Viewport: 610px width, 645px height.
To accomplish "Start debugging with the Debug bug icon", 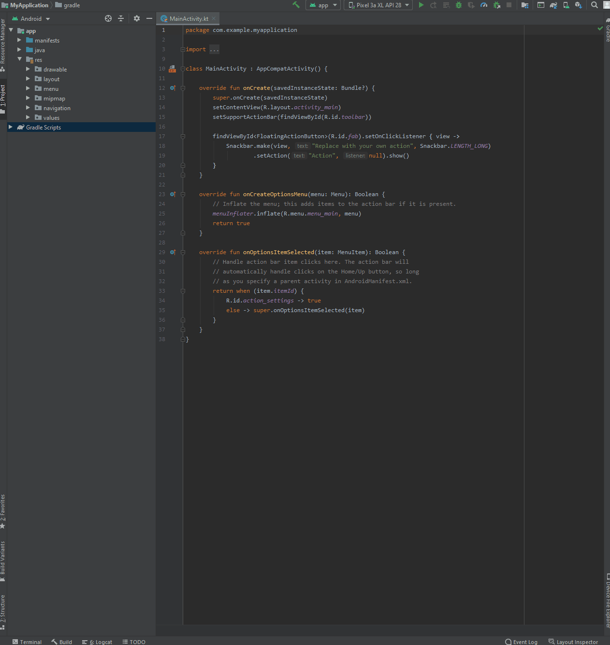I will pos(459,5).
